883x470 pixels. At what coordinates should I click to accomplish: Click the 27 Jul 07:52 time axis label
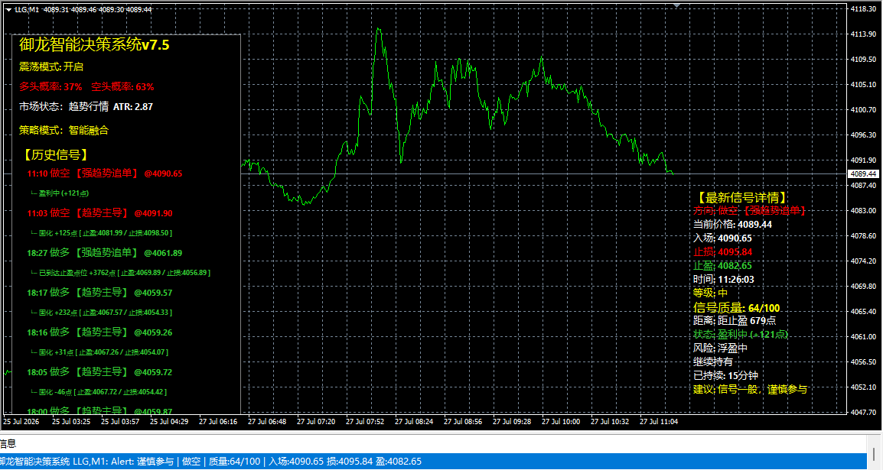point(365,422)
